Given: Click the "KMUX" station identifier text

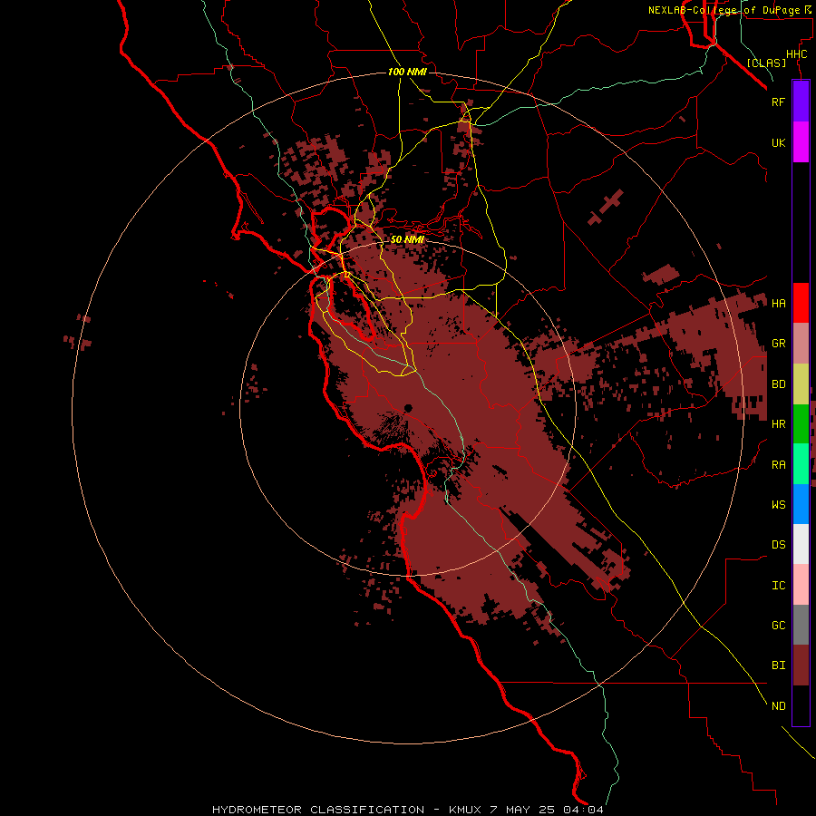Looking at the screenshot, I should [465, 810].
